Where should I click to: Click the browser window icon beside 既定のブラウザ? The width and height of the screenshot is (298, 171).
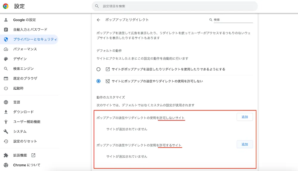6,78
